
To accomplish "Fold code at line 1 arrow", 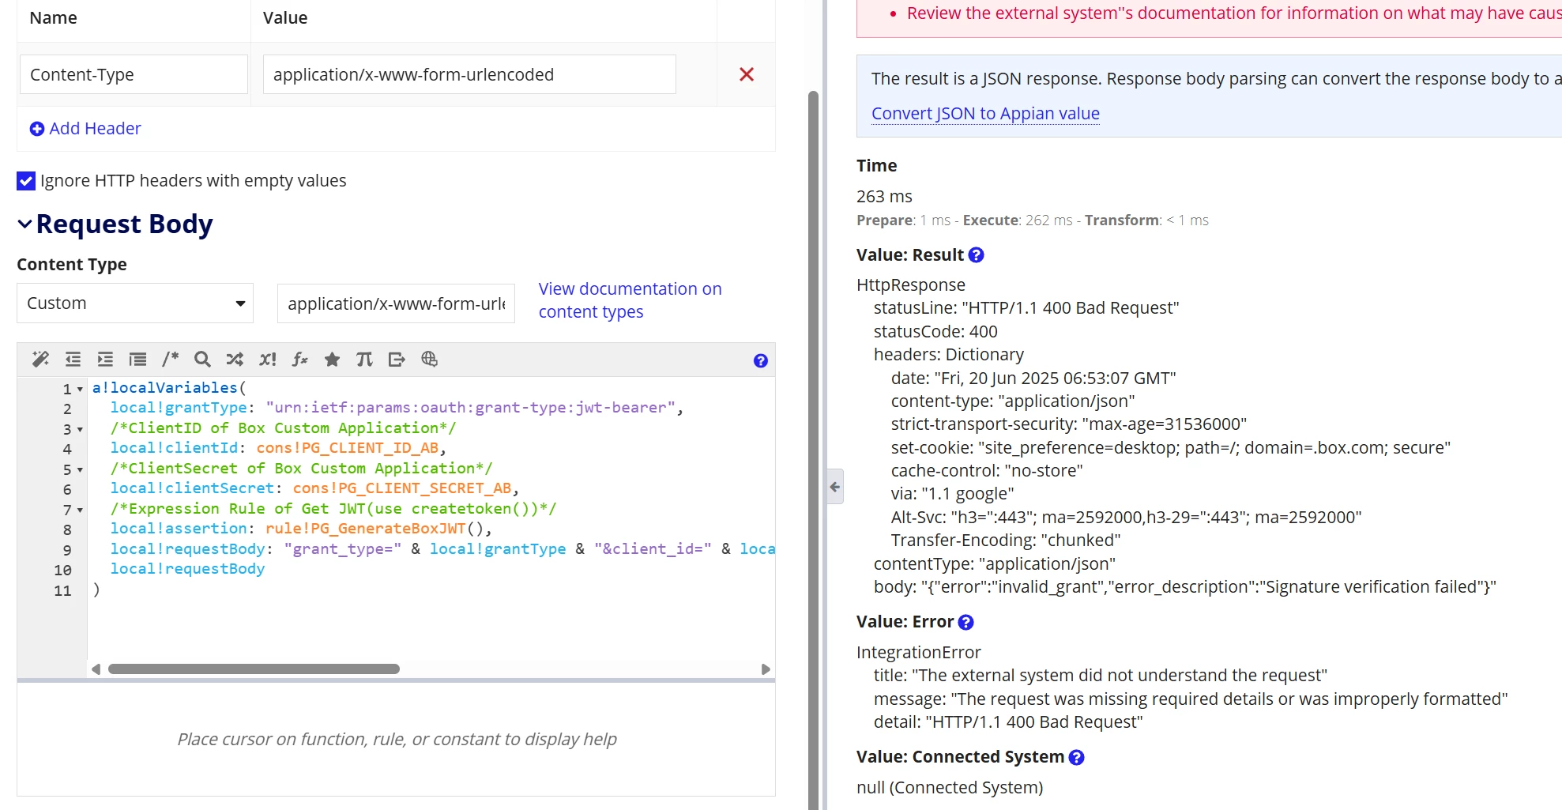I will 80,390.
